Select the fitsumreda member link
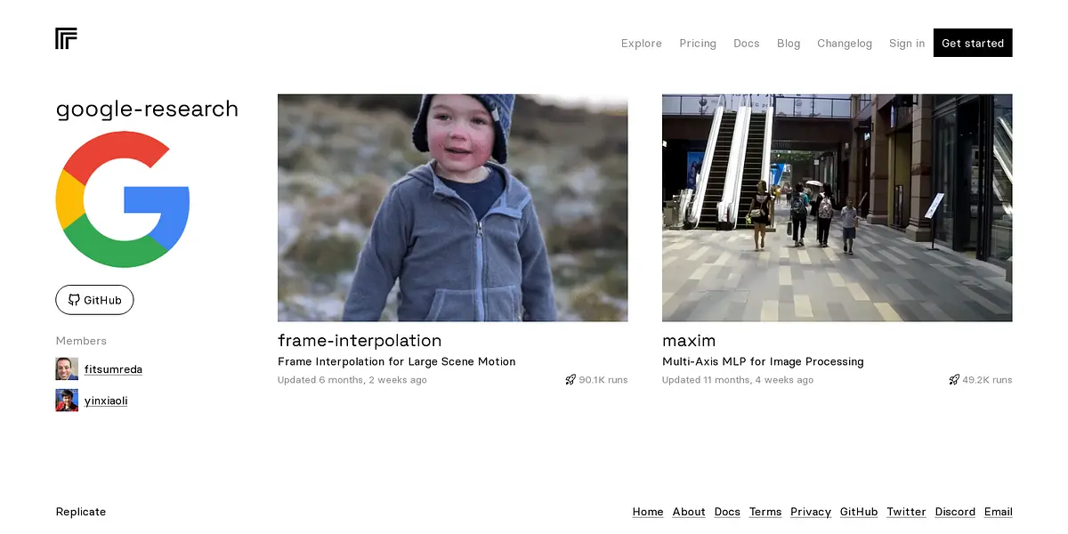This screenshot has width=1068, height=534. click(113, 369)
